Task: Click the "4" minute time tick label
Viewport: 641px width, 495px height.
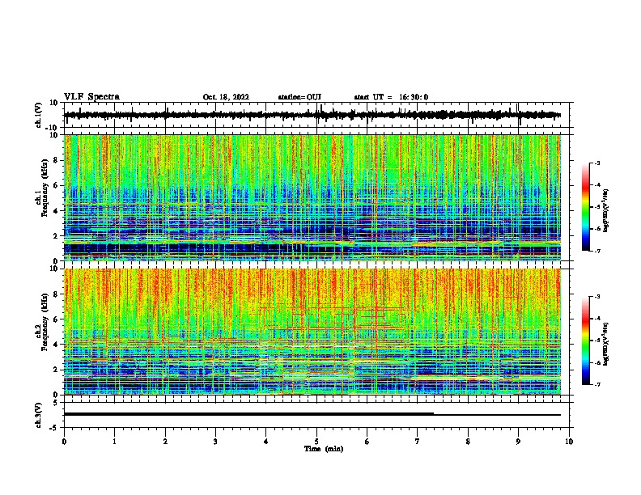Action: point(266,442)
